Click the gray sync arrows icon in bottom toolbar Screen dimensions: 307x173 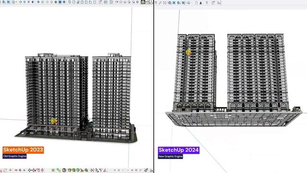[x=5, y=170]
